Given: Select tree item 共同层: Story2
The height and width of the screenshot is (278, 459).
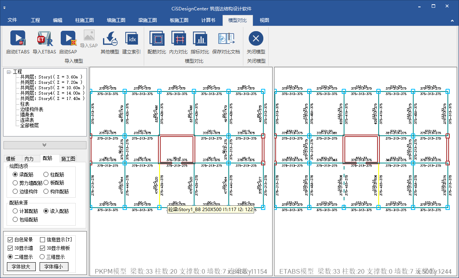Looking at the screenshot, I should click(x=51, y=82).
